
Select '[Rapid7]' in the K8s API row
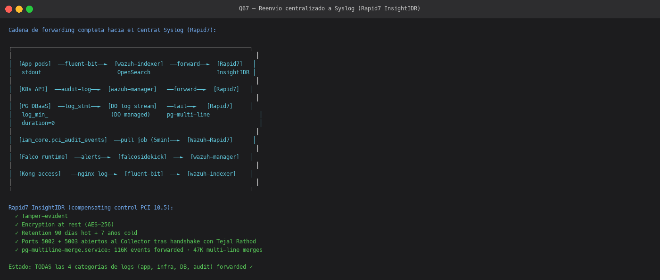click(x=226, y=89)
